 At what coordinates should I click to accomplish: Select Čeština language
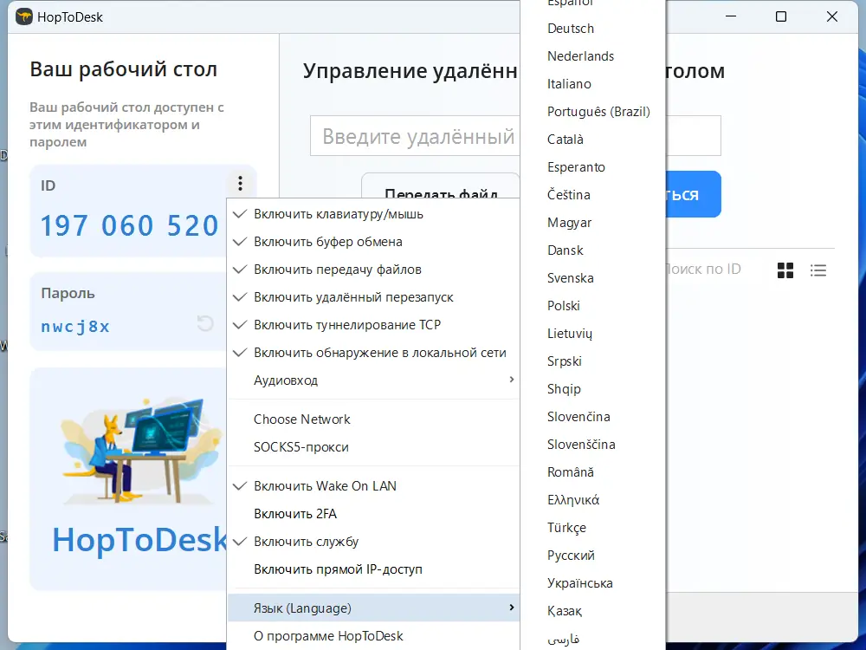click(592, 194)
